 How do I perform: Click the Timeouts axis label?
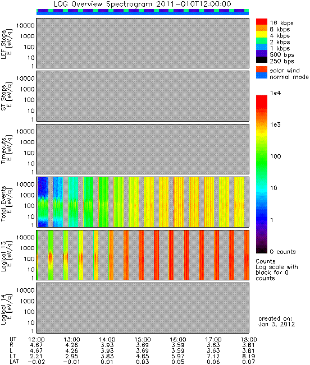pos(6,149)
